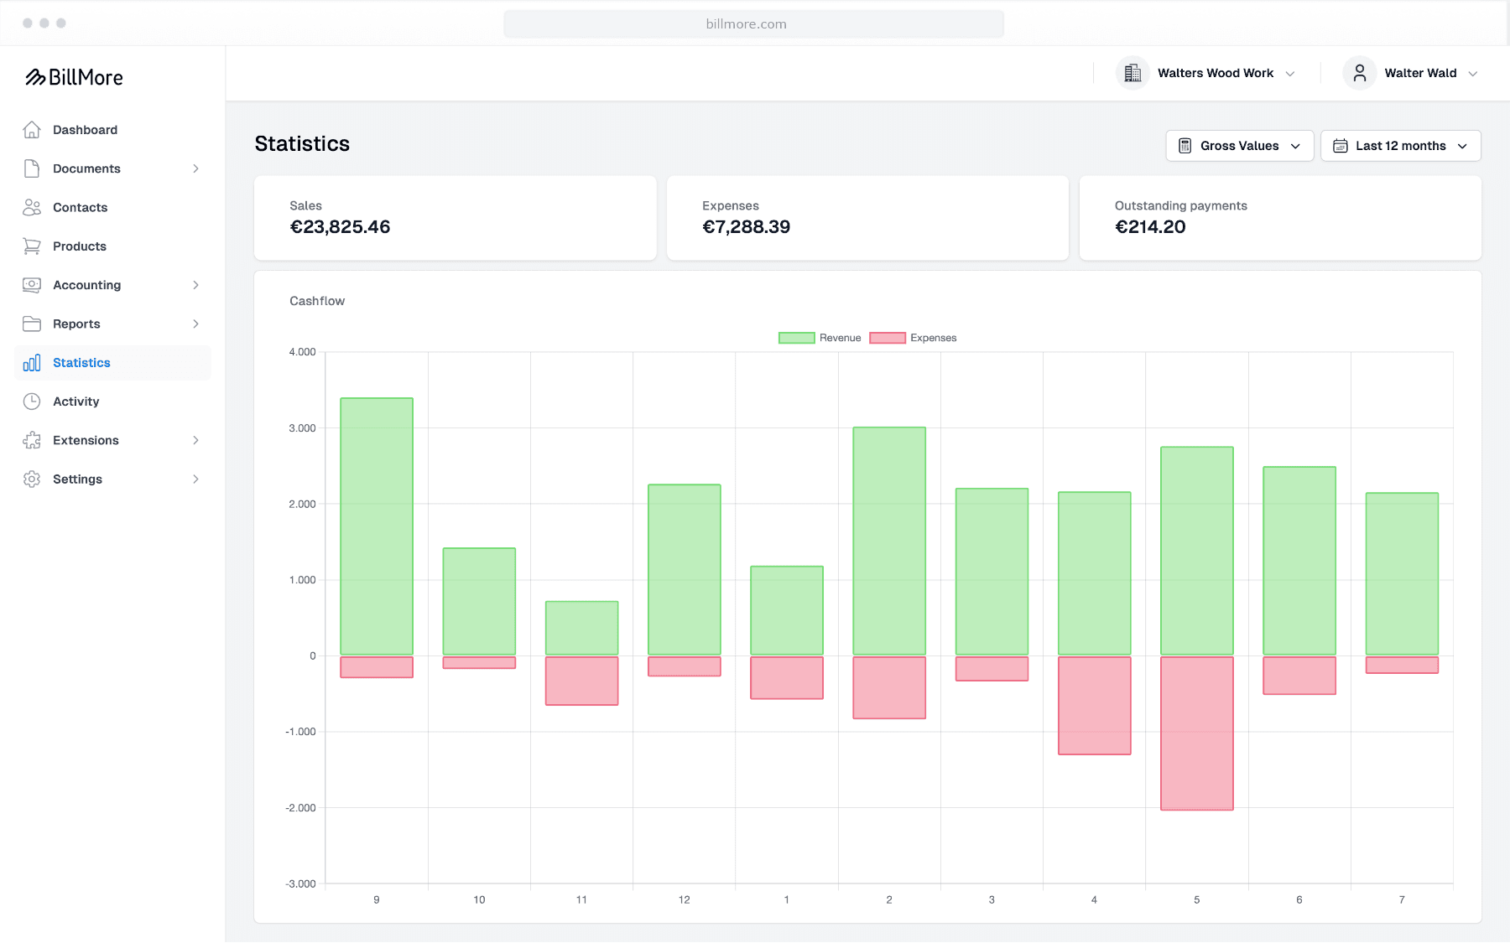Select the Extensions puzzle icon
The width and height of the screenshot is (1510, 943).
[x=32, y=440]
